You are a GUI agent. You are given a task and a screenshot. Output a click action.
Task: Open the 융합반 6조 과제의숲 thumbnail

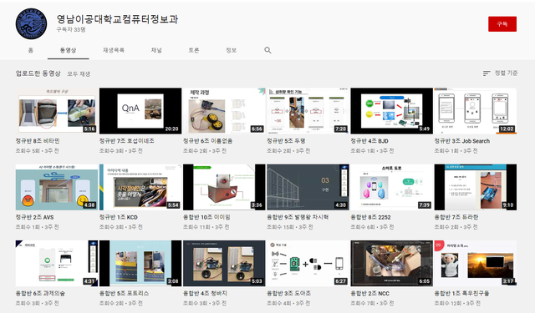click(56, 263)
